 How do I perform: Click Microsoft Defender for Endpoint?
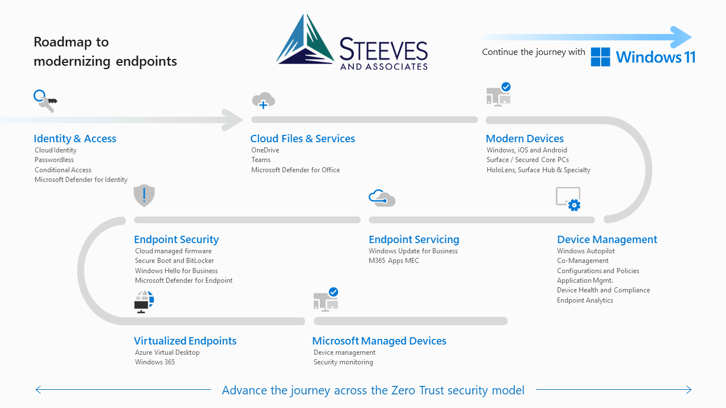pyautogui.click(x=184, y=280)
